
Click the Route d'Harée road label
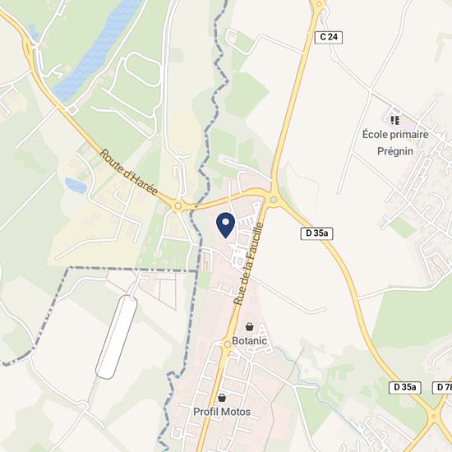point(128,173)
